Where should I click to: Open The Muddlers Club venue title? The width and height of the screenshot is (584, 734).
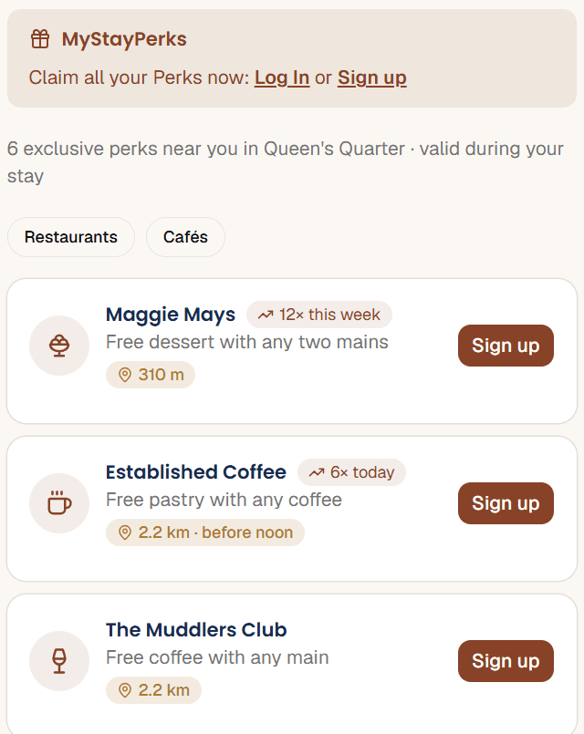[196, 630]
